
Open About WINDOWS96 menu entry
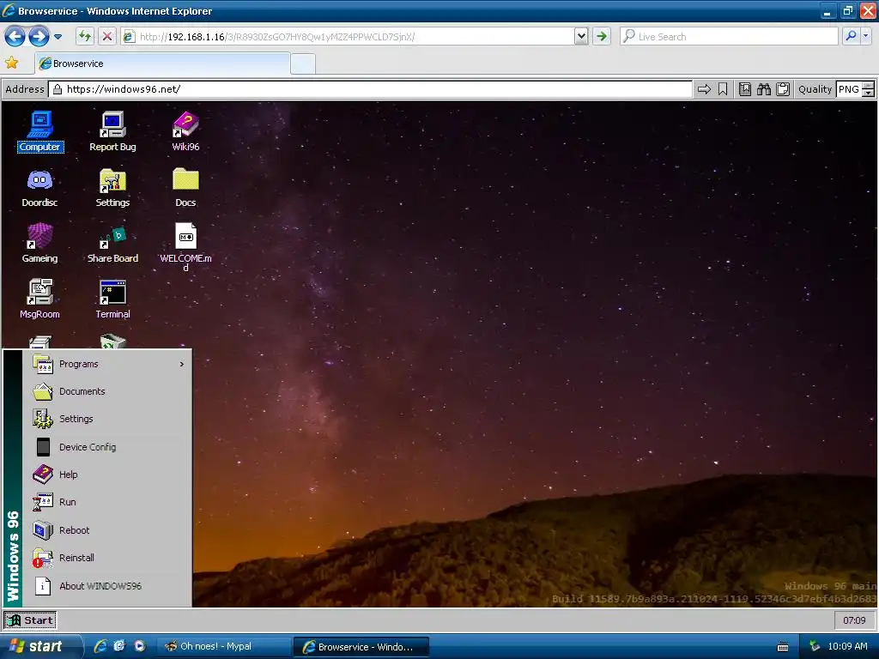107,586
